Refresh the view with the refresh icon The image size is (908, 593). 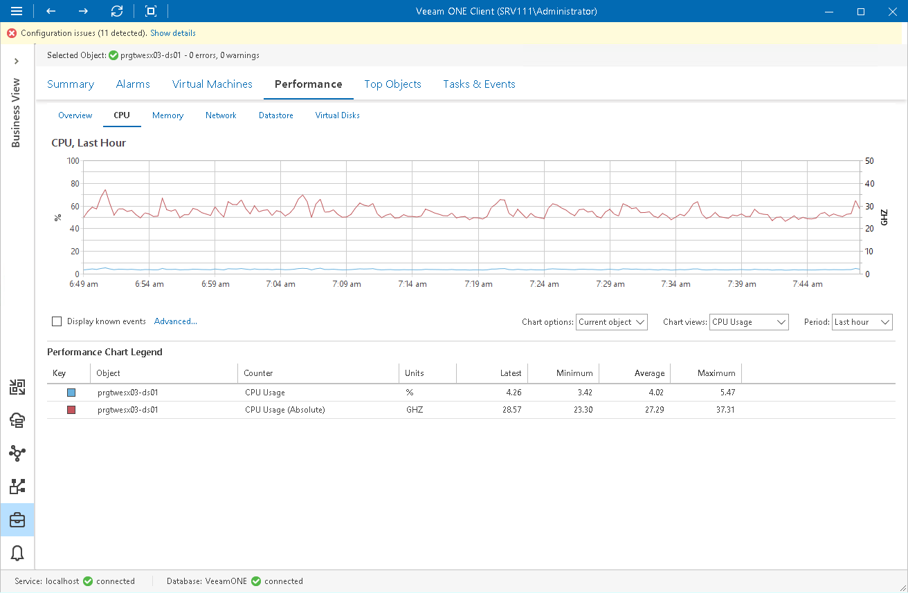tap(116, 11)
